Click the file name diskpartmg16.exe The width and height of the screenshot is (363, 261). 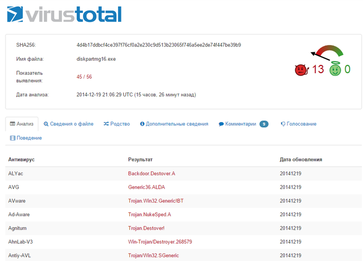[96, 59]
